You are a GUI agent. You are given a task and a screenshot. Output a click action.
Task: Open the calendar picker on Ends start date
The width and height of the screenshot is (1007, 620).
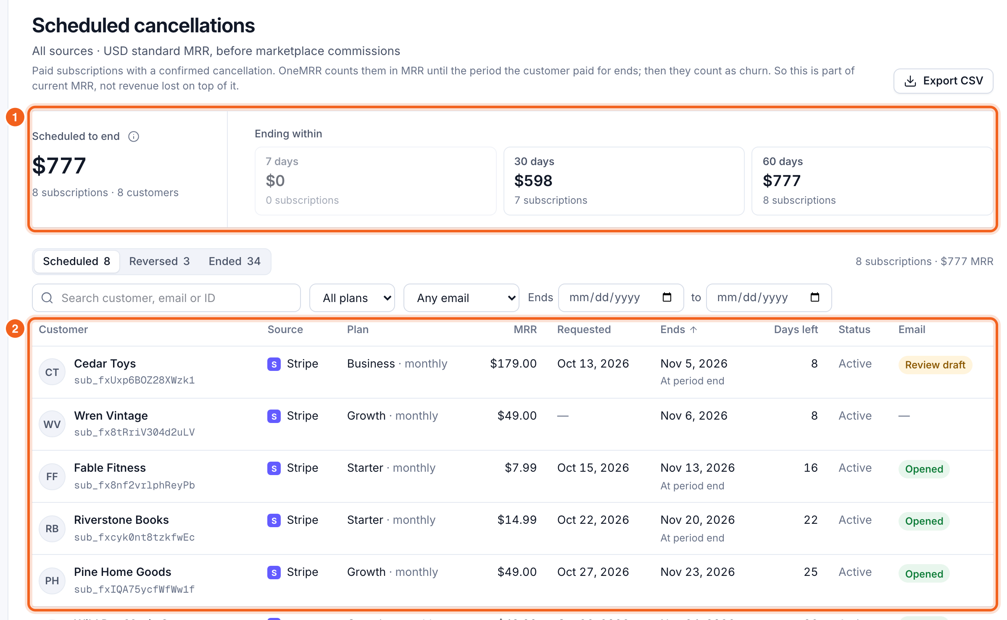(667, 297)
